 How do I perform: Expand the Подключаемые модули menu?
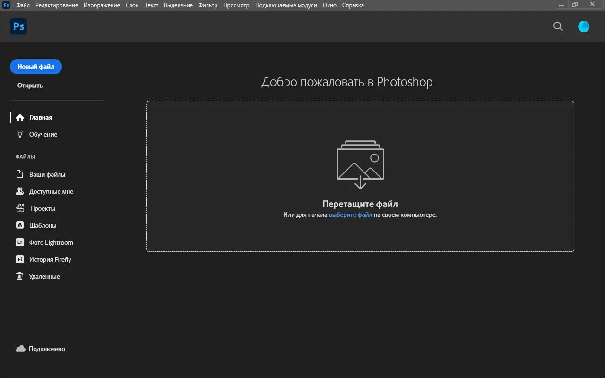[286, 5]
